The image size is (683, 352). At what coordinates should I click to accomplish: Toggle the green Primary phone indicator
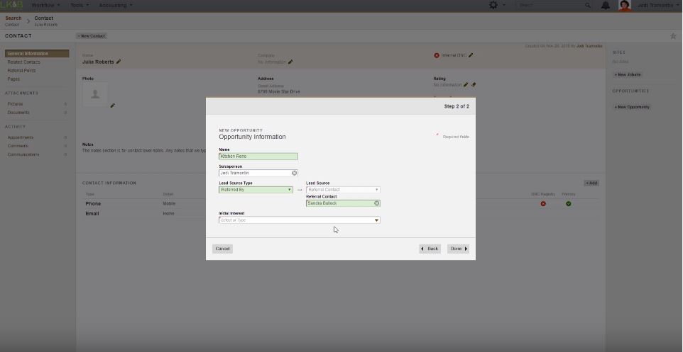point(569,204)
